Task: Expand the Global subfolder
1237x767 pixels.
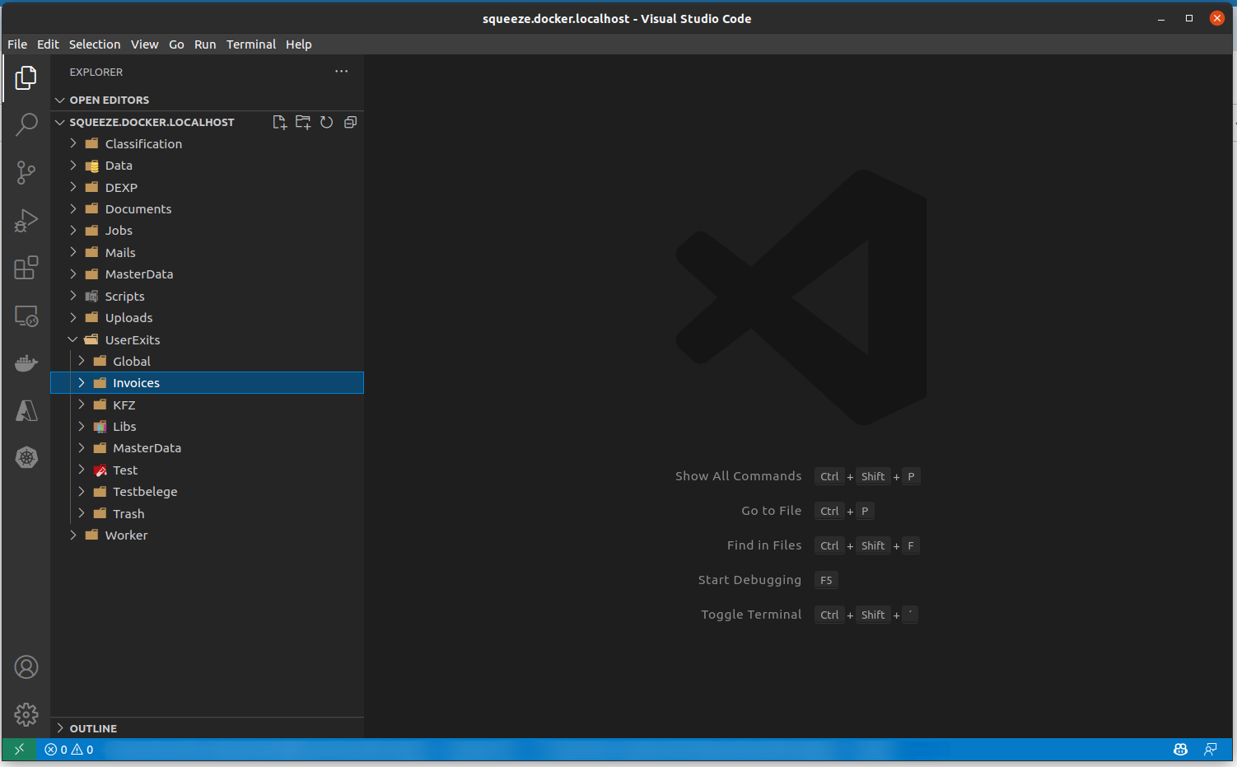Action: pyautogui.click(x=208, y=361)
